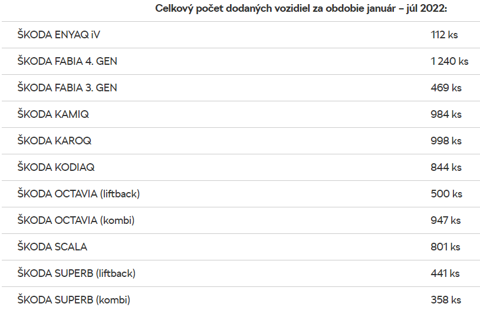Select the ŠKODA SUPERB (liftback) label

(76, 273)
